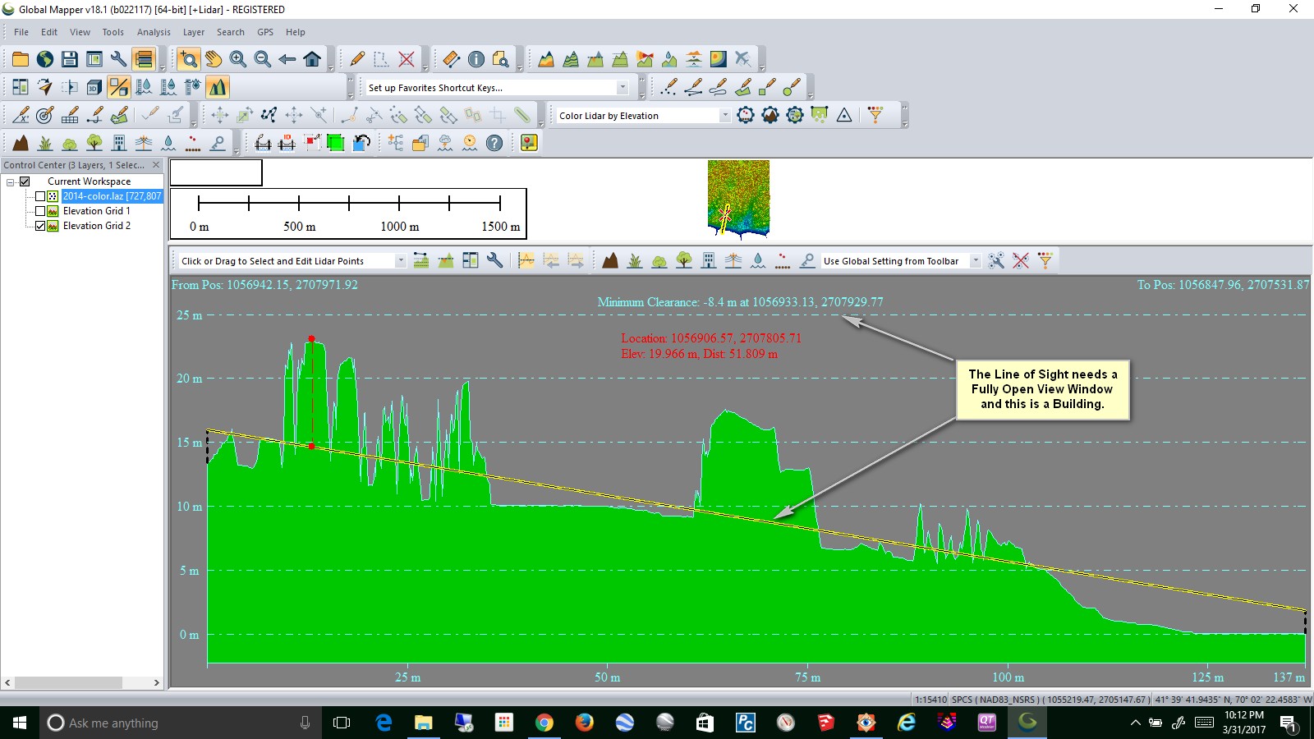Image resolution: width=1314 pixels, height=739 pixels.
Task: Click the Help question mark icon
Action: [494, 143]
